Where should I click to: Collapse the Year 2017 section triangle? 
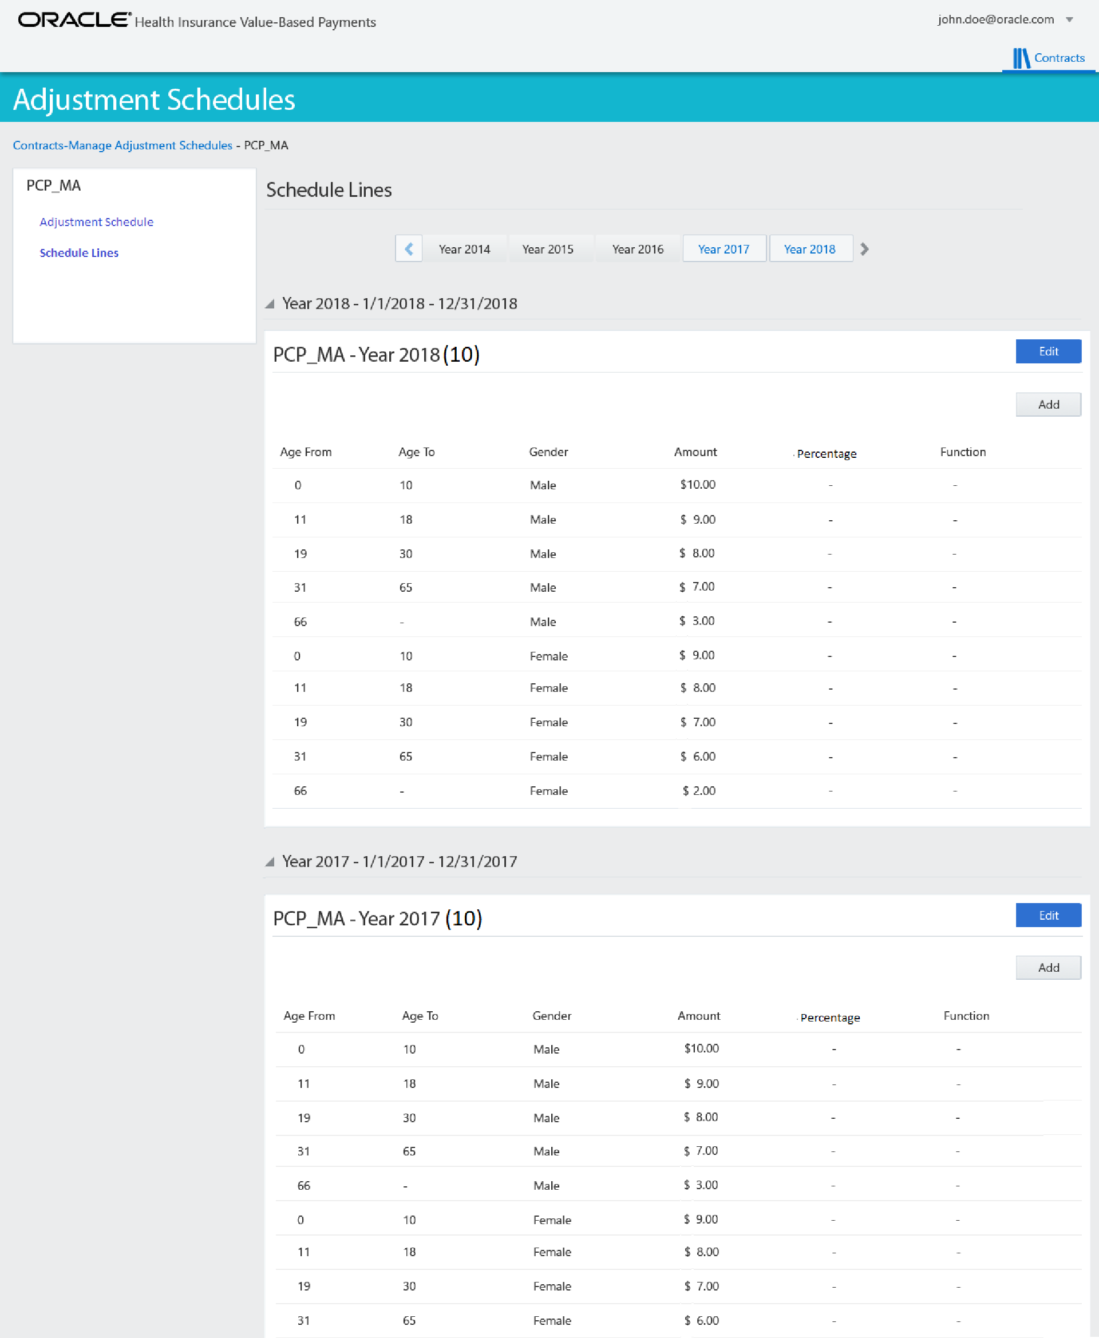(270, 861)
